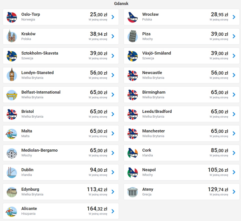Click the Parthenon temple icon for Ateny
The height and width of the screenshot is (221, 241).
[x=133, y=192]
